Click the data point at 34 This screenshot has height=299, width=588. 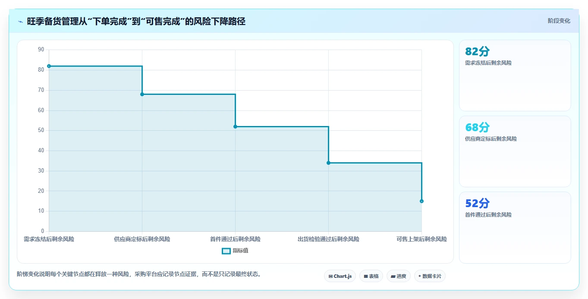pyautogui.click(x=328, y=163)
